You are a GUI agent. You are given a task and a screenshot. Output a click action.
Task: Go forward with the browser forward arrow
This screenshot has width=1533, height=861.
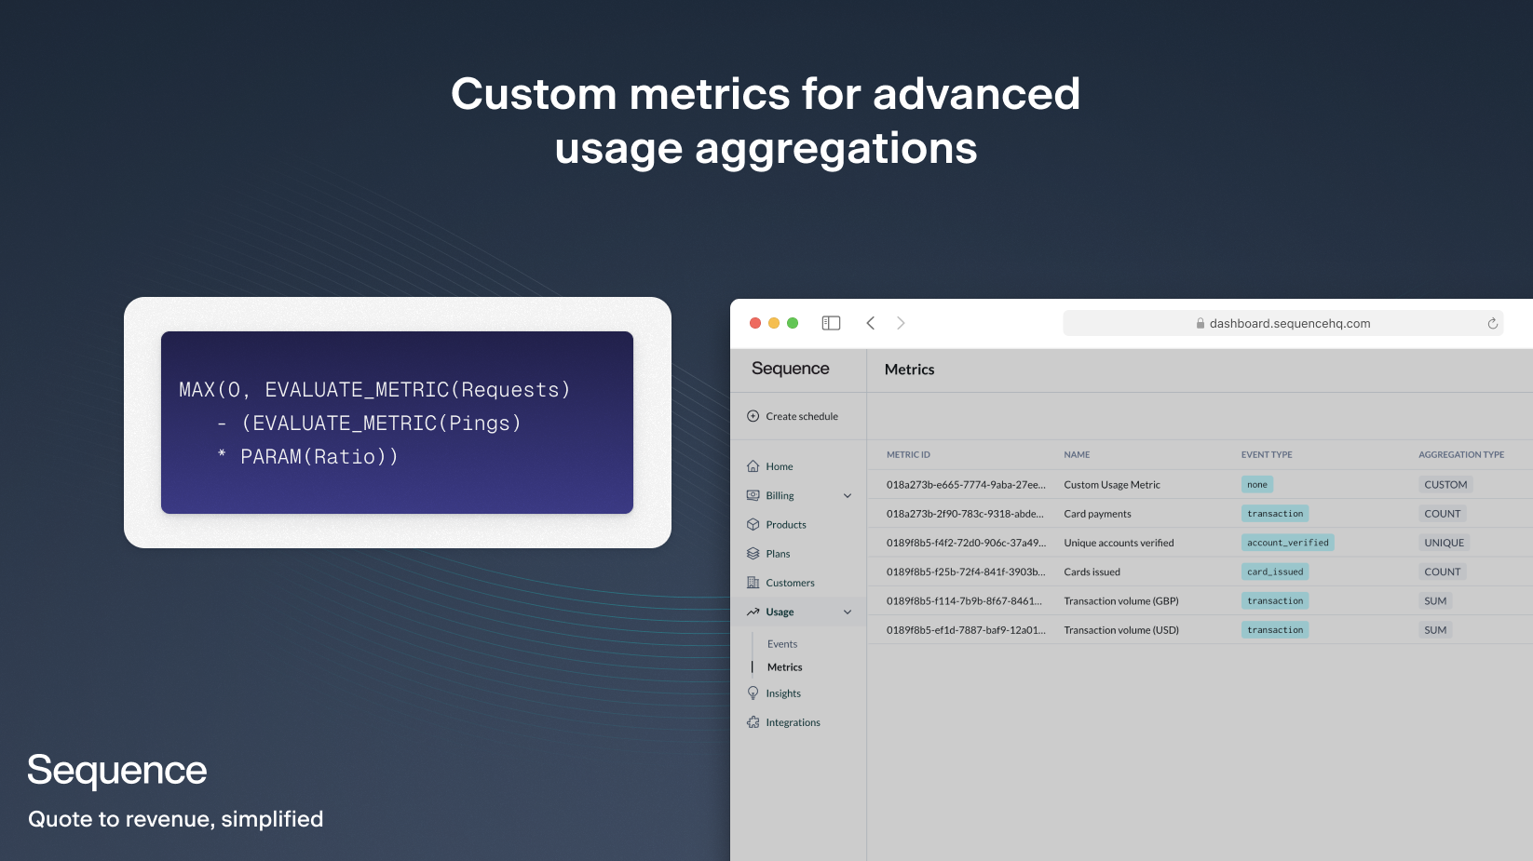[901, 323]
